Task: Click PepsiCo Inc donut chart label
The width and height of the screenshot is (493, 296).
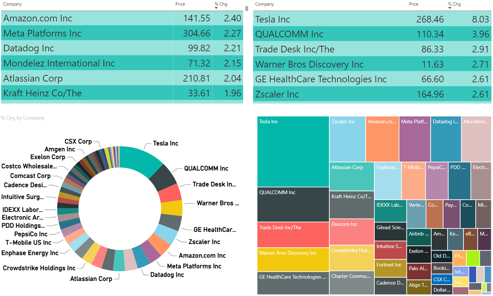Action: coord(31,234)
